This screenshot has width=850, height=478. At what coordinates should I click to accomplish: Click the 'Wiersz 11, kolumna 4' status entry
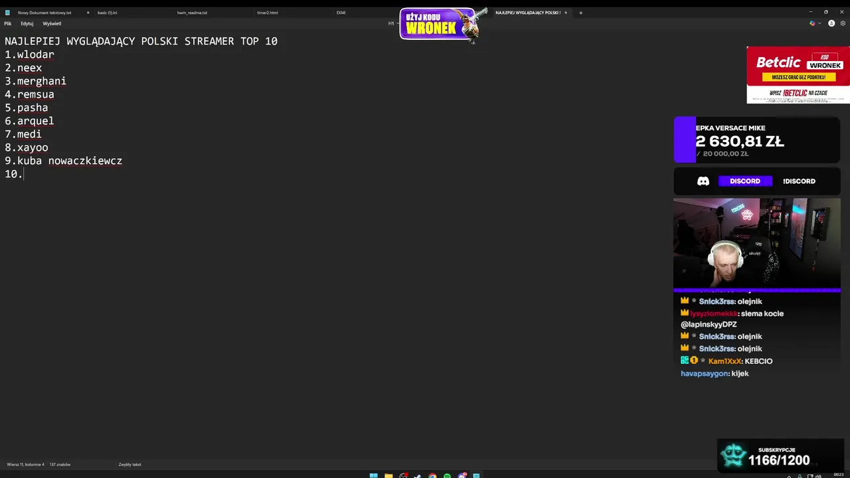point(26,464)
